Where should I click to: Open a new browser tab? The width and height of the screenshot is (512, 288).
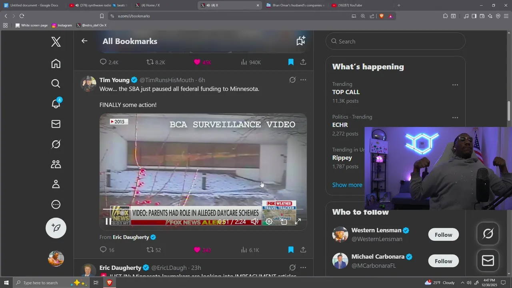[x=399, y=5]
